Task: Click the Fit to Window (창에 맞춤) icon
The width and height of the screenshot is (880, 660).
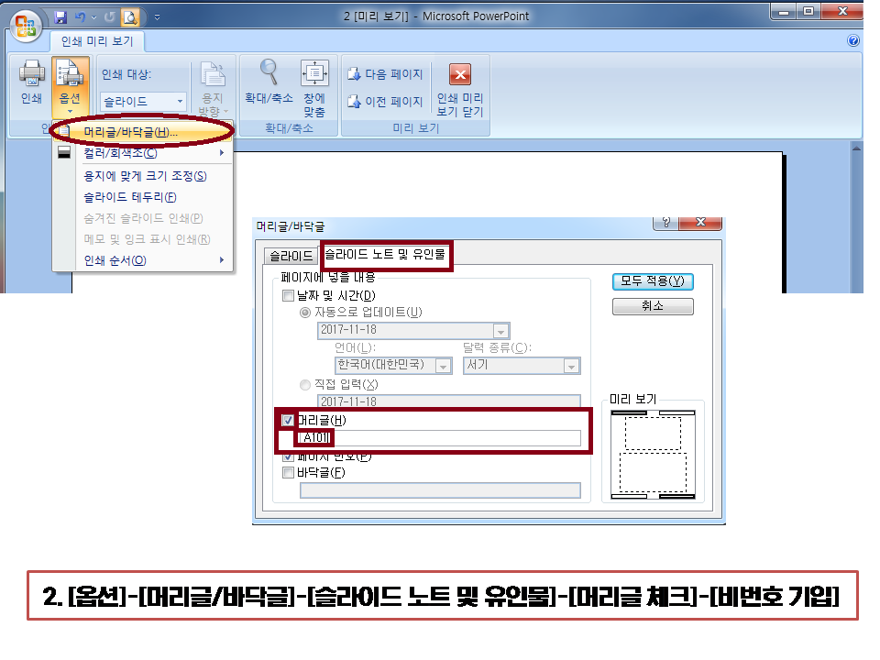Action: (314, 73)
